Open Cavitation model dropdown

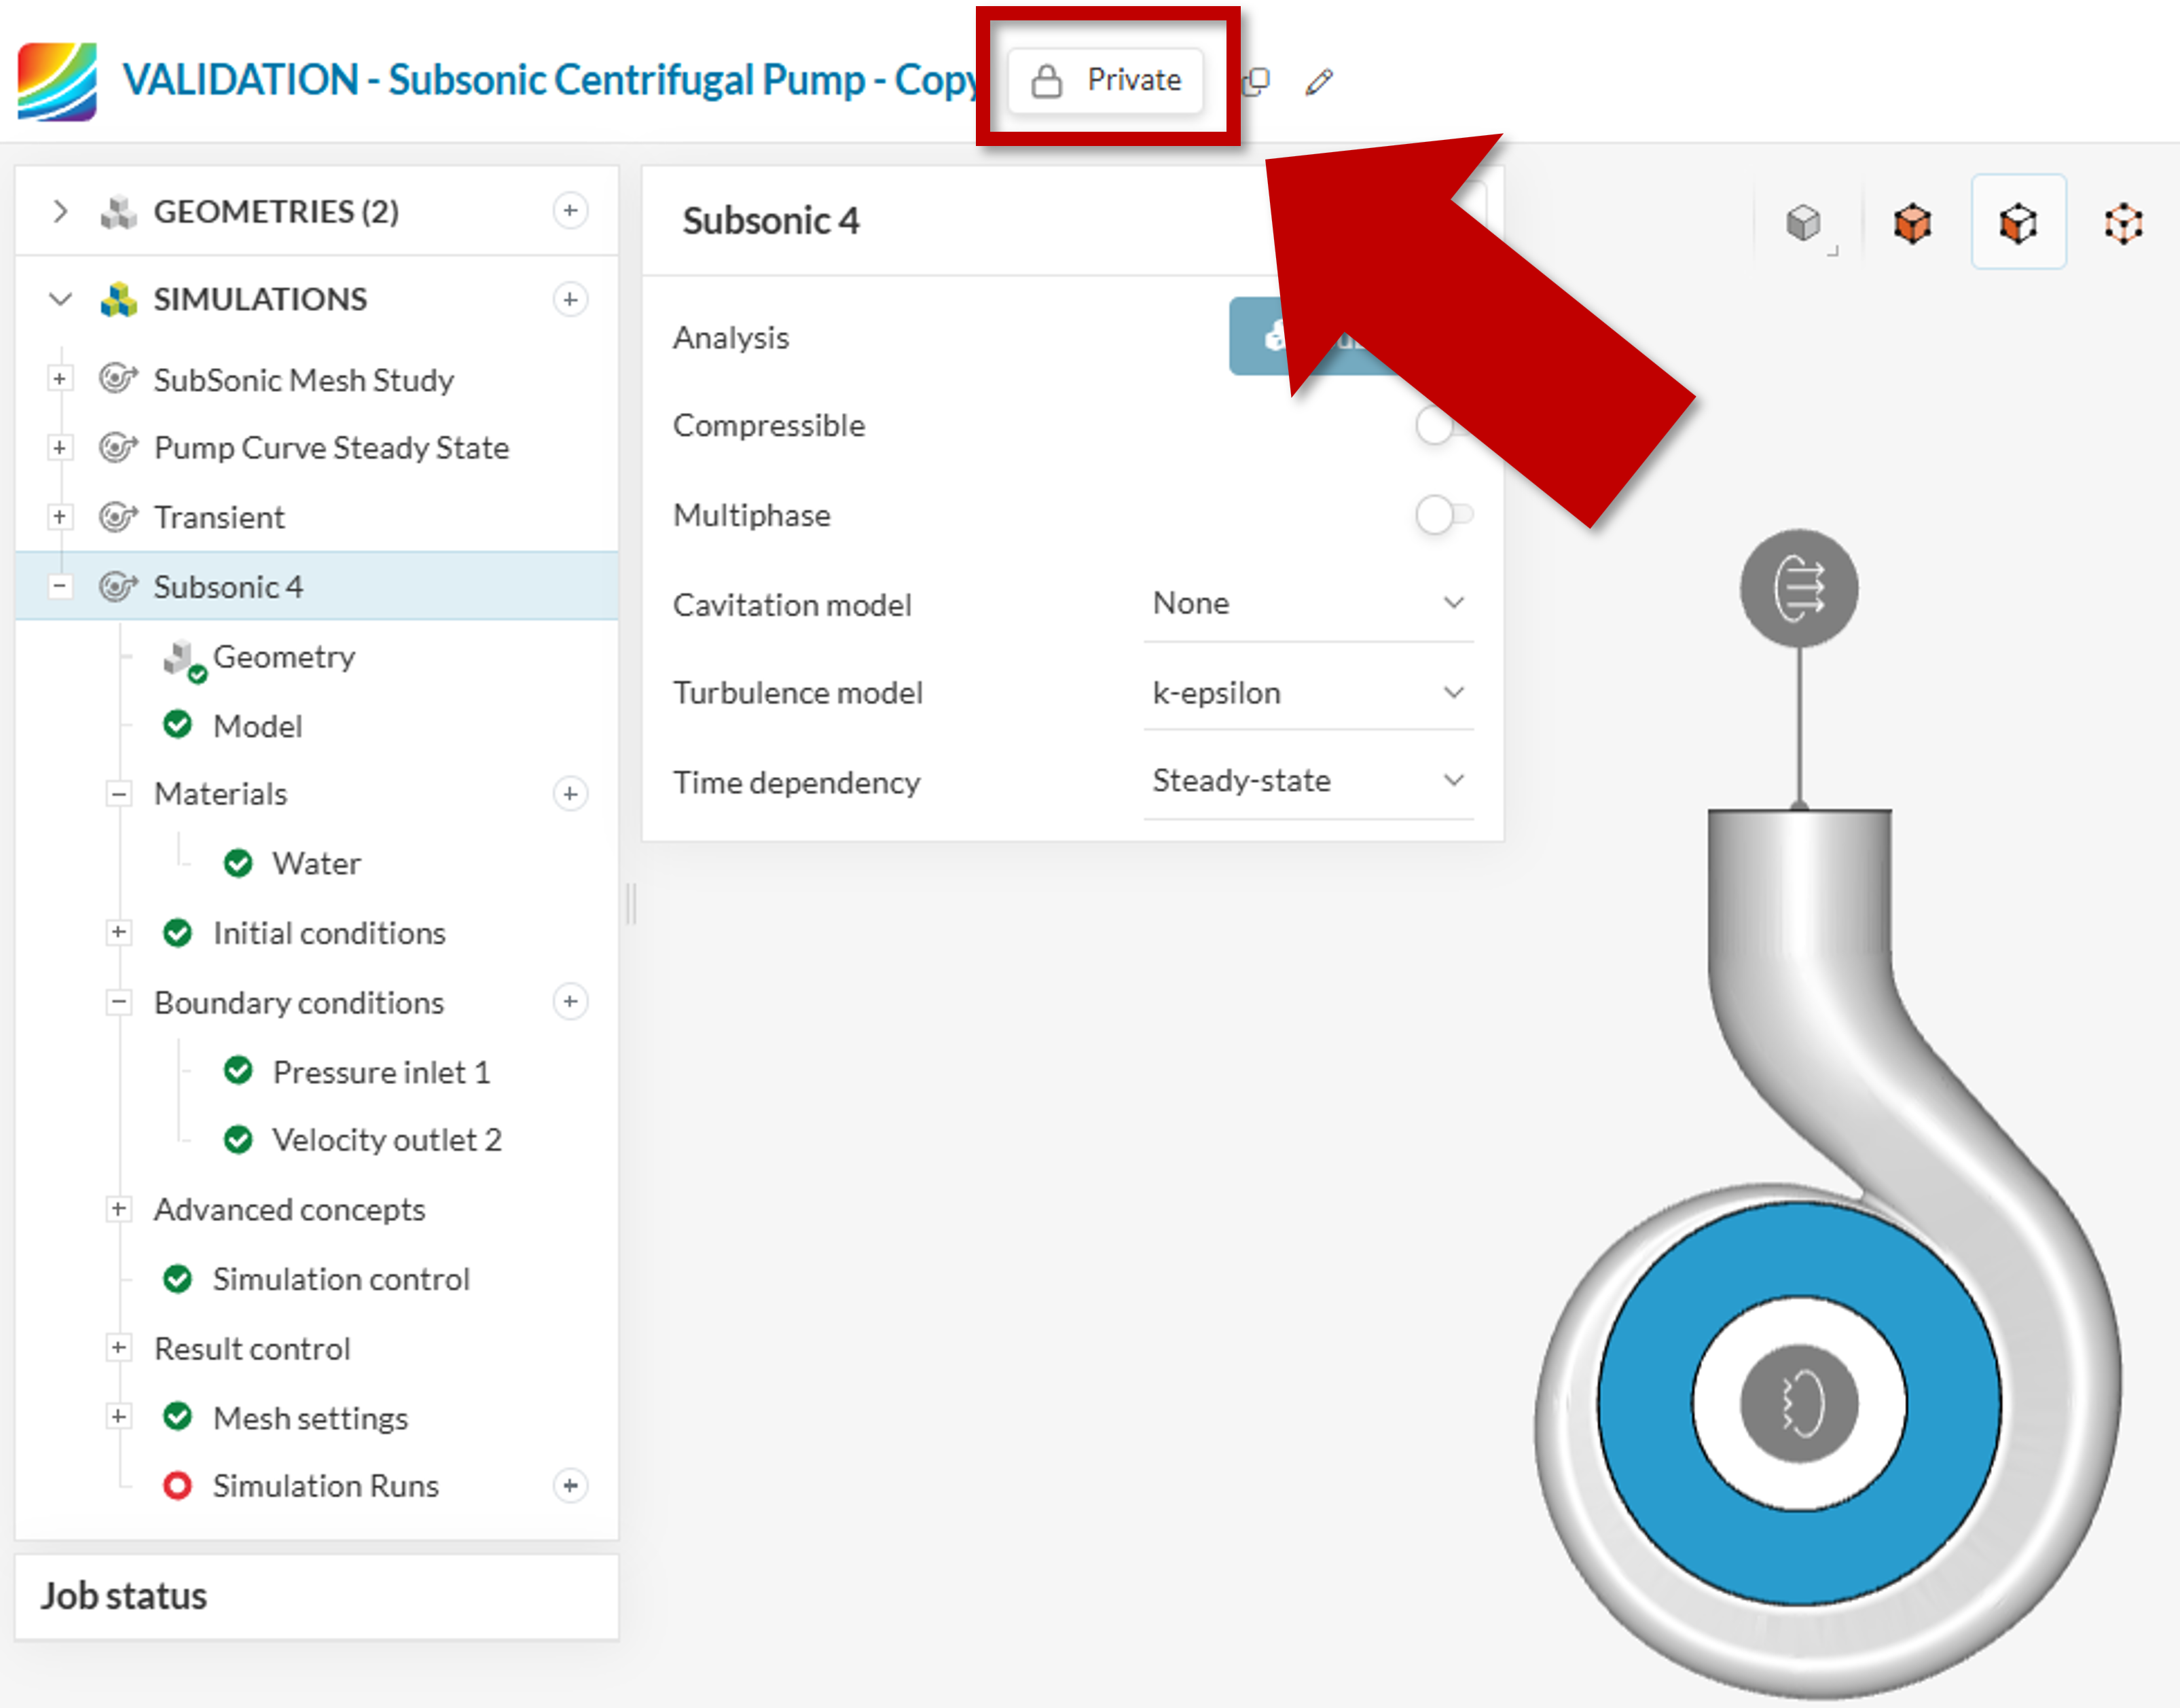point(1308,604)
